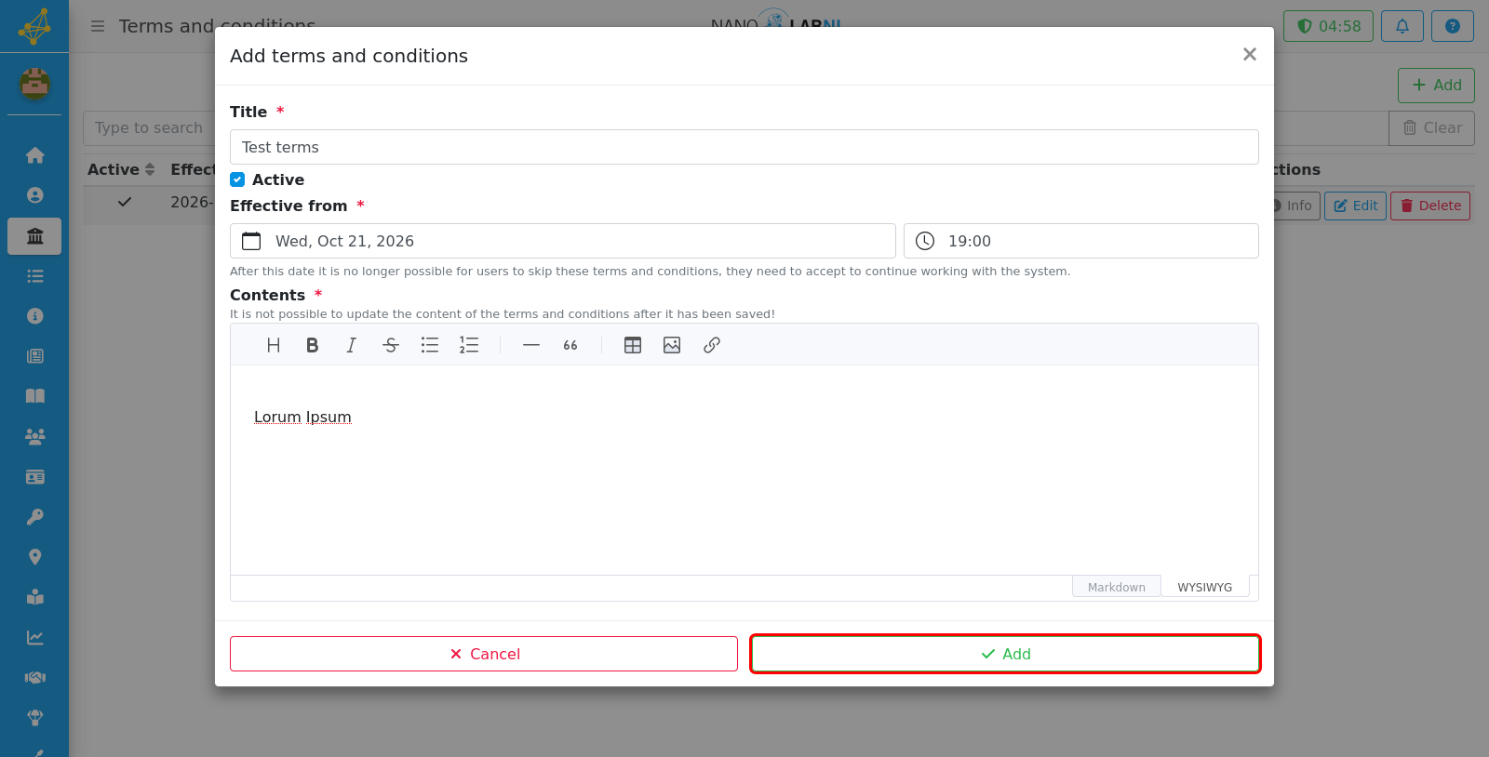The width and height of the screenshot is (1489, 757).
Task: Toggle italic formatting in Contents editor
Action: pos(351,345)
